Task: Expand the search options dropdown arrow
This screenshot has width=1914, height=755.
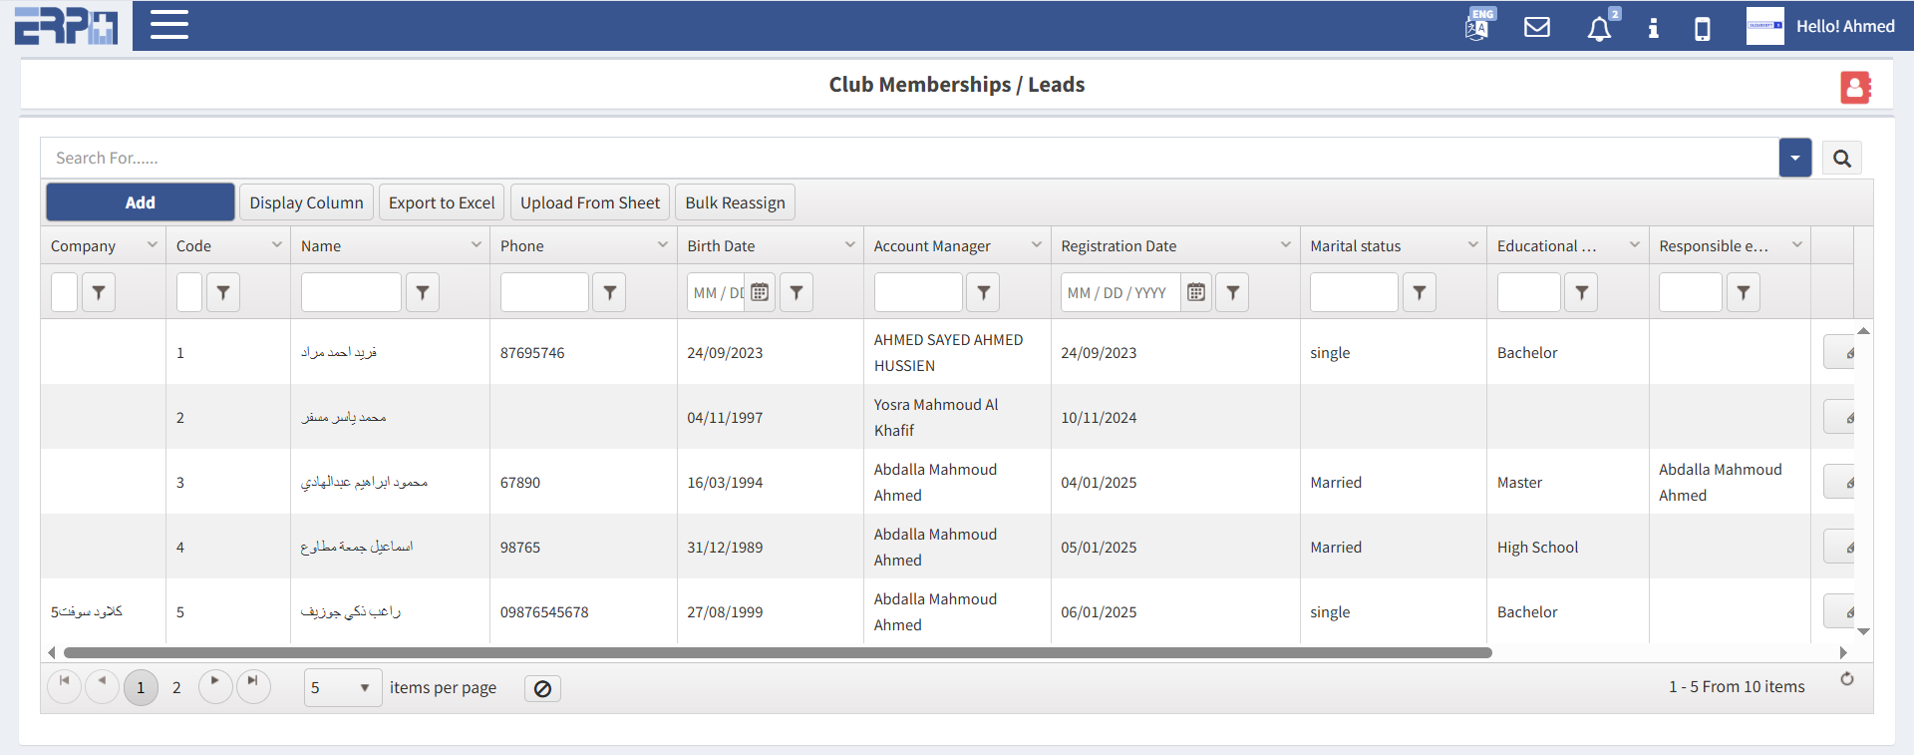Action: click(1794, 159)
